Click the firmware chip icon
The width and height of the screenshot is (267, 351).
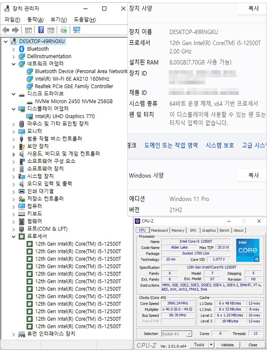22,221
